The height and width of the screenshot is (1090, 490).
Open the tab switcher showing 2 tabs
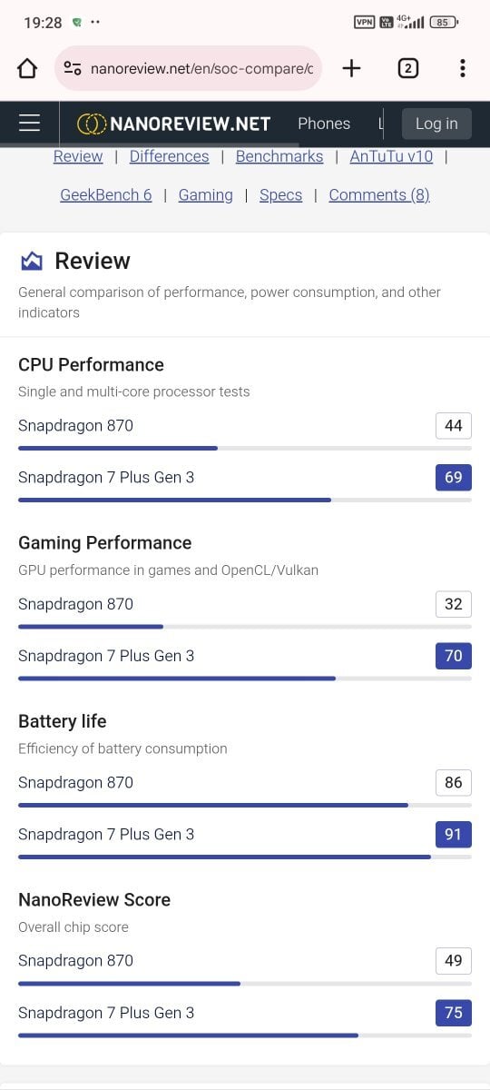point(408,68)
